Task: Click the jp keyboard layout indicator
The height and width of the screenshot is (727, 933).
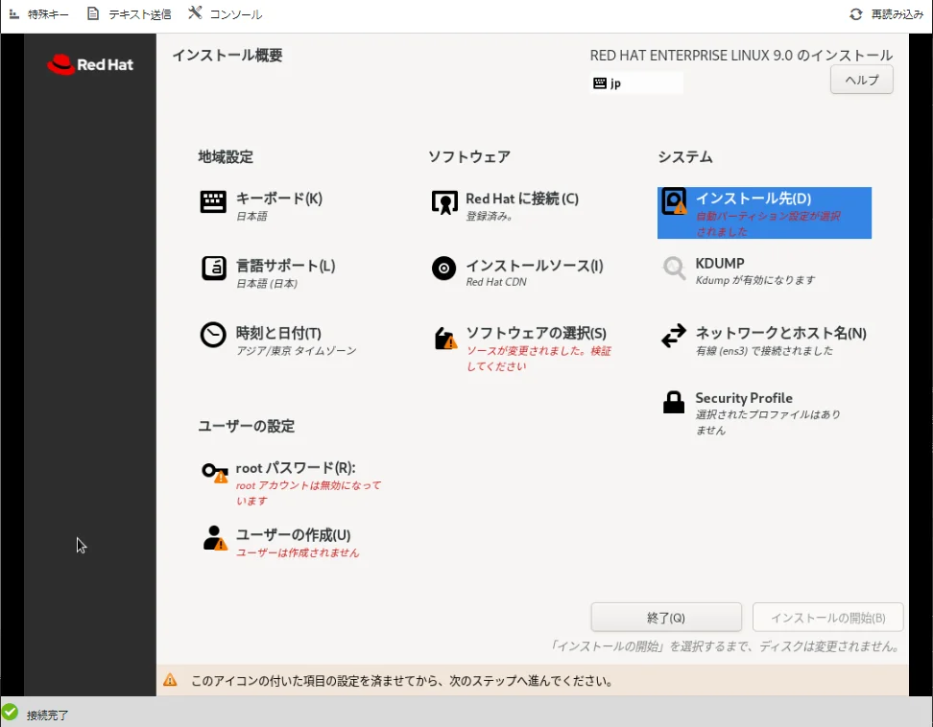Action: pos(635,83)
